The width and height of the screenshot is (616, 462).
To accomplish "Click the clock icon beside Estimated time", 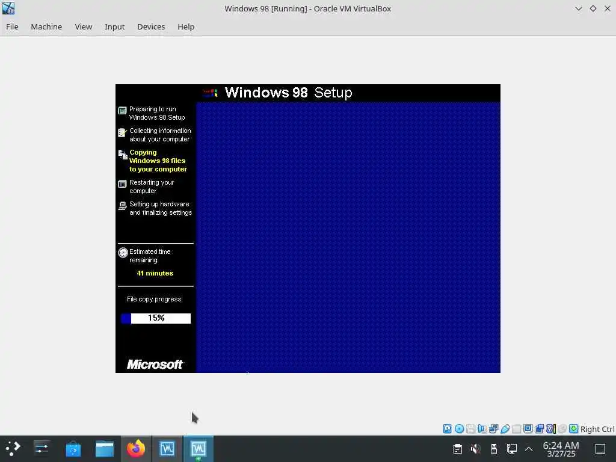I will pyautogui.click(x=123, y=253).
